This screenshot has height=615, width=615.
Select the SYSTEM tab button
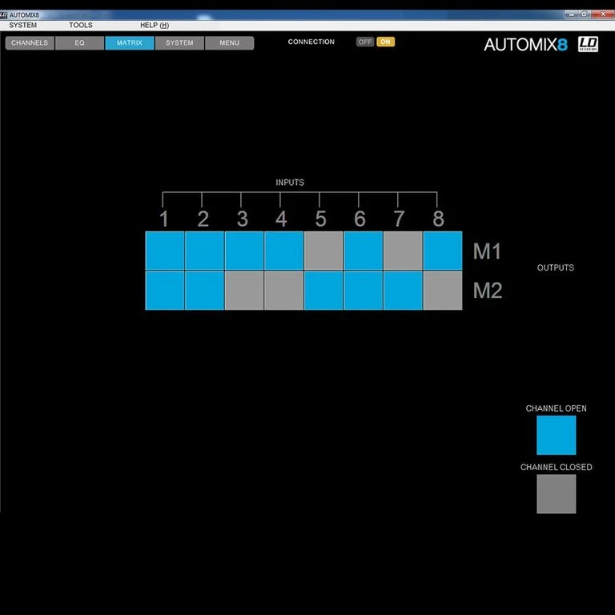click(179, 43)
